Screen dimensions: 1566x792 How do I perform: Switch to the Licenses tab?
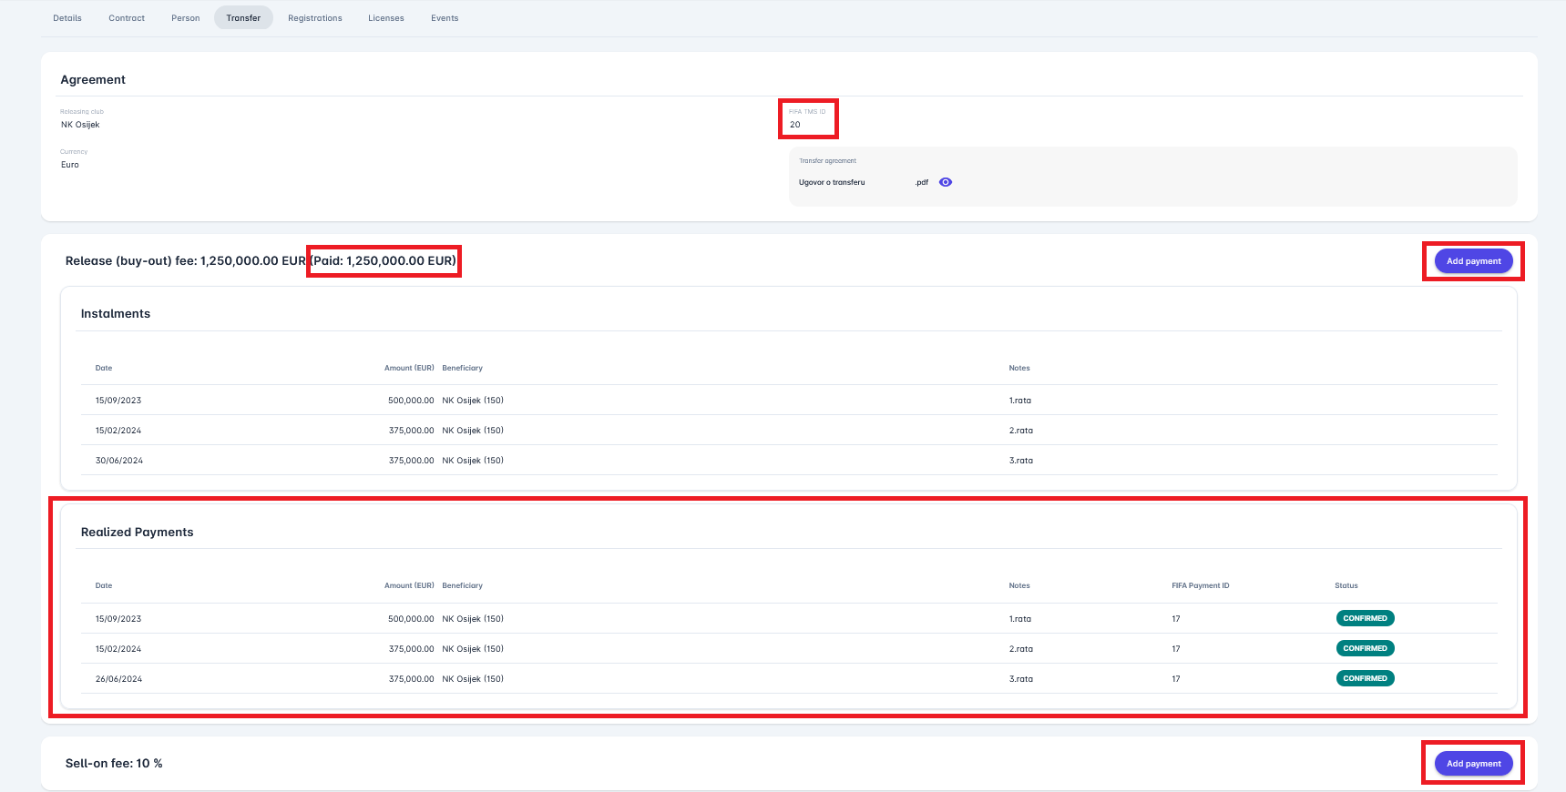(x=386, y=18)
